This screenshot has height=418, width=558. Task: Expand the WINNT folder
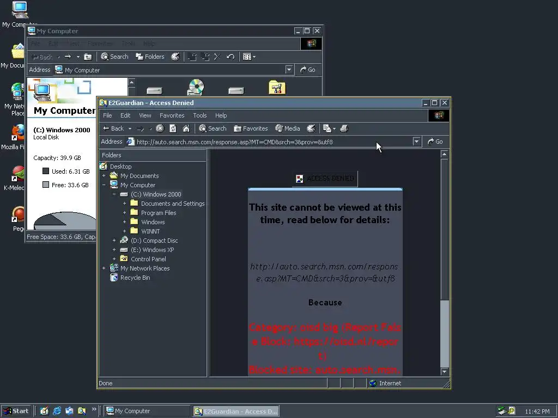pyautogui.click(x=125, y=231)
